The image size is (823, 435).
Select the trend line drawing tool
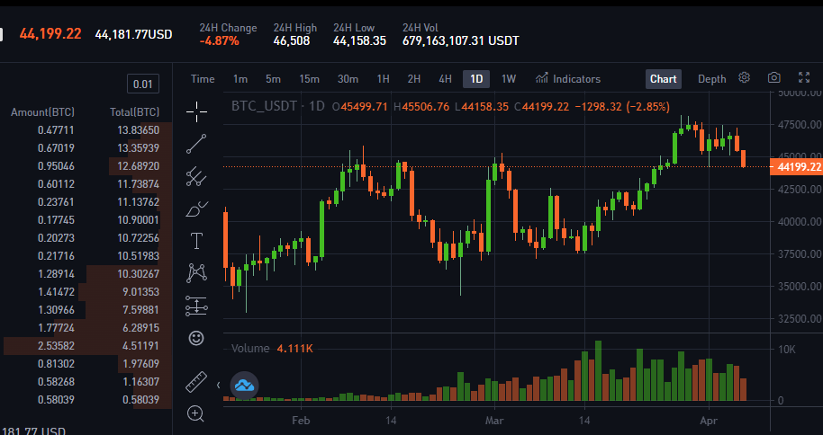tap(196, 144)
